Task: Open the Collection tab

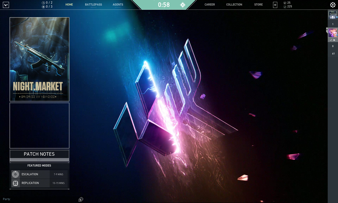Action: [234, 5]
